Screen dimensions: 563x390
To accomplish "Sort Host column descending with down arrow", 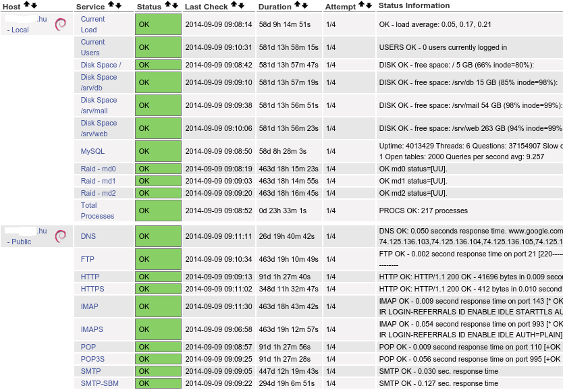I will (x=33, y=5).
